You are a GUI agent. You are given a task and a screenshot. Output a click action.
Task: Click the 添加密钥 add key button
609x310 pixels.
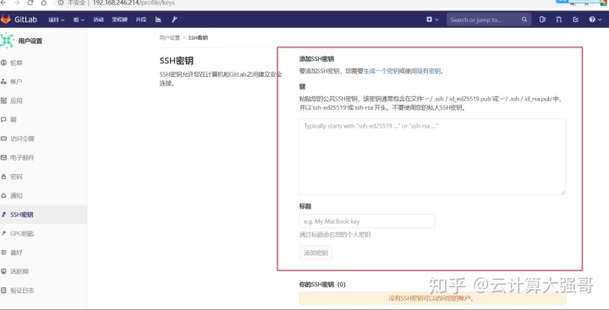315,253
